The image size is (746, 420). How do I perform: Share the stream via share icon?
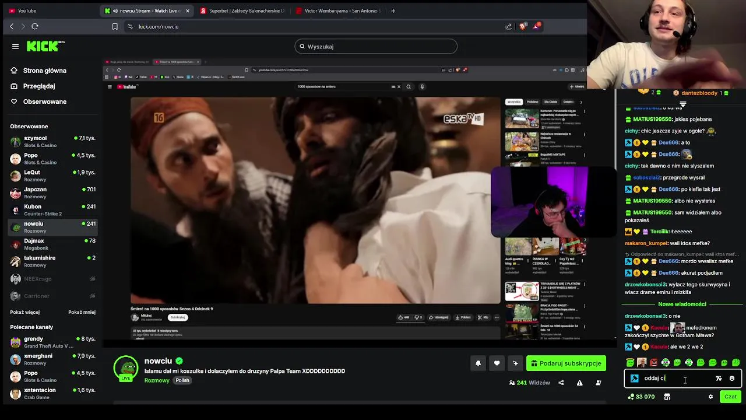pyautogui.click(x=561, y=383)
